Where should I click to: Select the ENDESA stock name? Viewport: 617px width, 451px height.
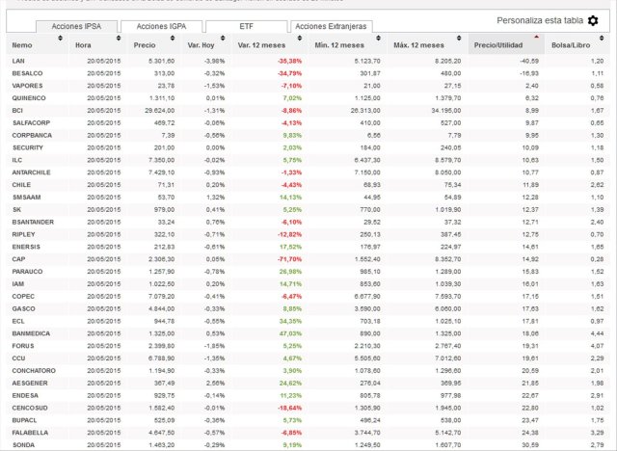25,395
